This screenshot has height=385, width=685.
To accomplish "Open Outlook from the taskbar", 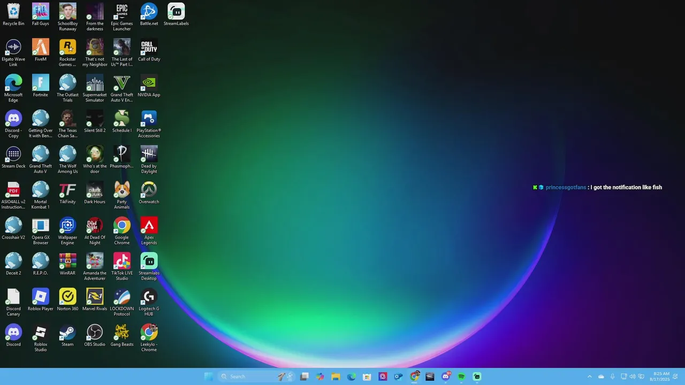I will (x=398, y=376).
